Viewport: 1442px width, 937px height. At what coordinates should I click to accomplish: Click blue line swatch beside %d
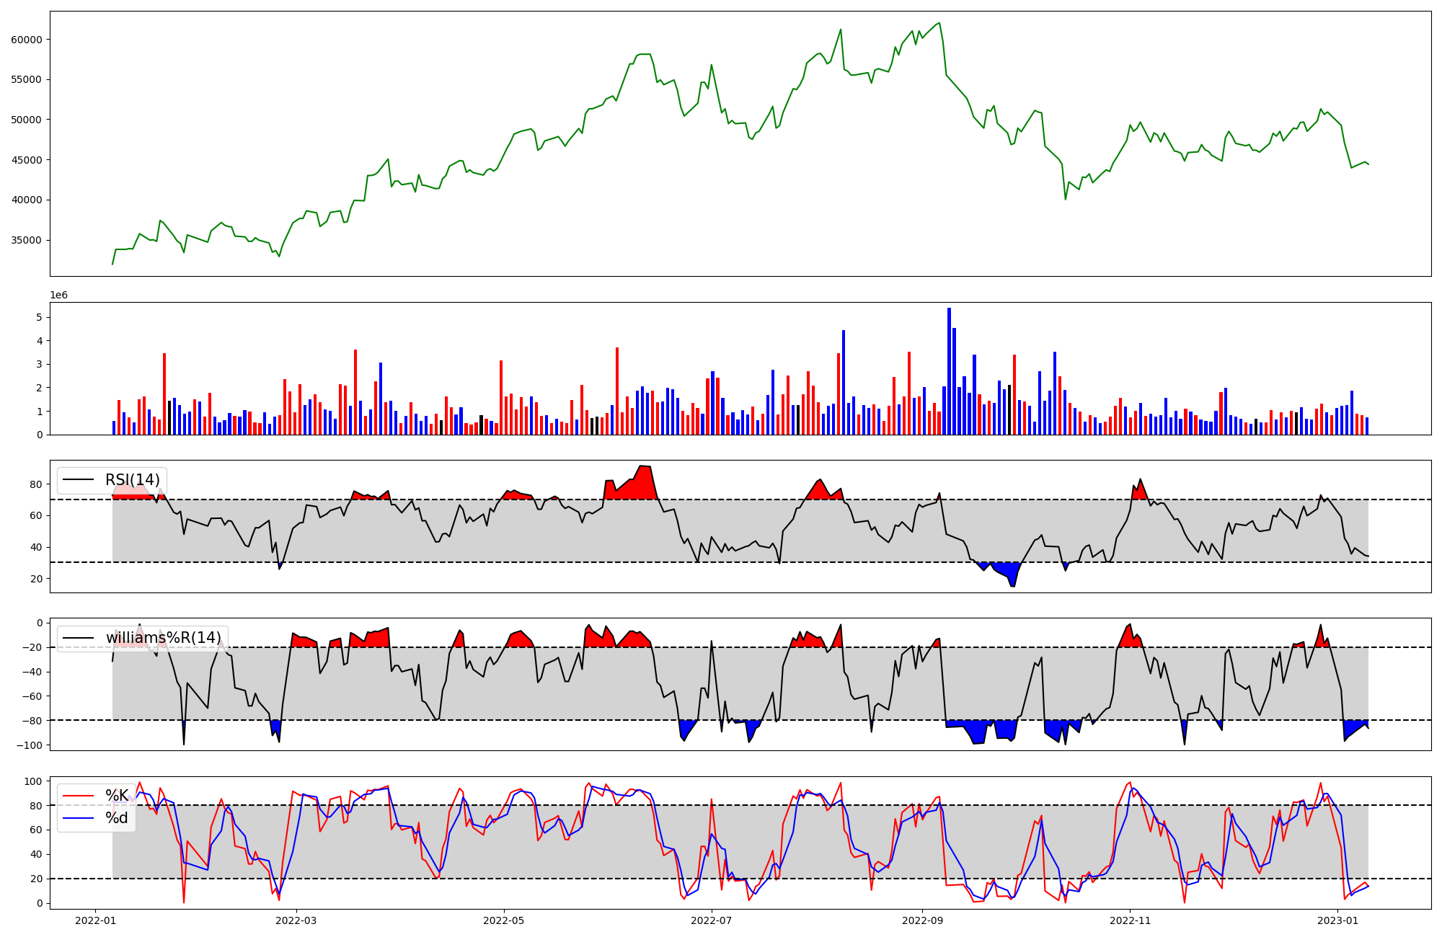click(x=79, y=818)
